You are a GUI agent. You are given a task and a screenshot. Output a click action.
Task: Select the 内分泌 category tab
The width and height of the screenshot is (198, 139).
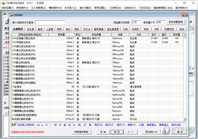point(87,29)
